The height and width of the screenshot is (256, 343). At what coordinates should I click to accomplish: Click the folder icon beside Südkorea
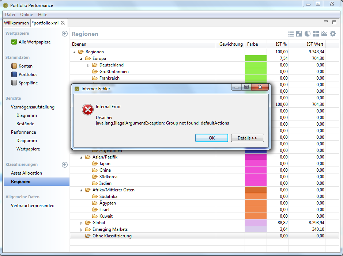click(95, 176)
